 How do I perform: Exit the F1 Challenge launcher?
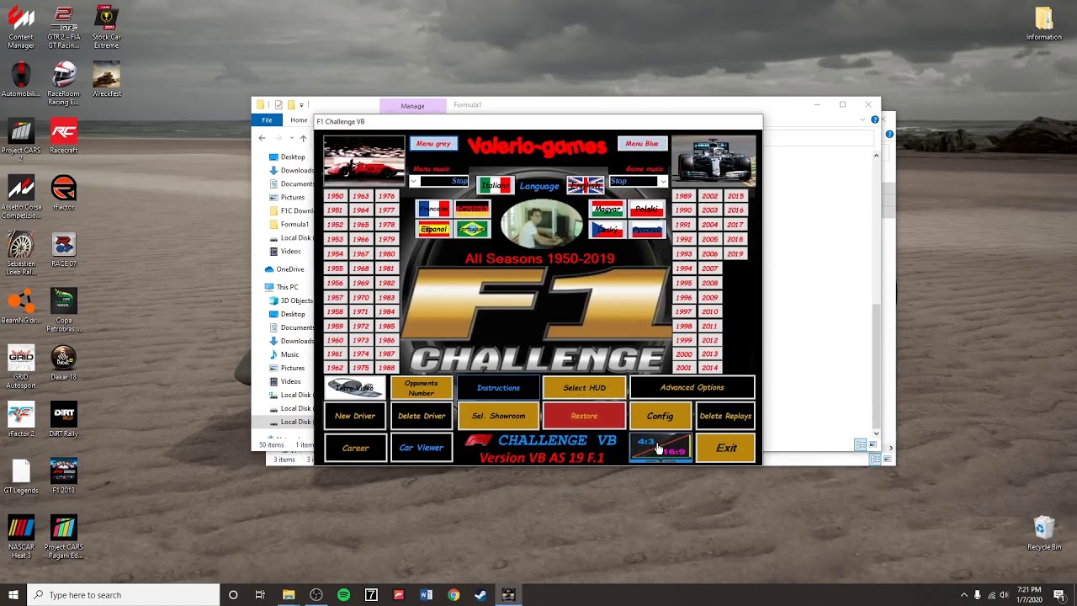point(726,448)
